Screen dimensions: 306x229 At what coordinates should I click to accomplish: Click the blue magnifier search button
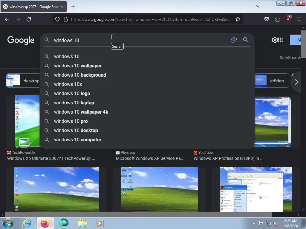point(246,40)
